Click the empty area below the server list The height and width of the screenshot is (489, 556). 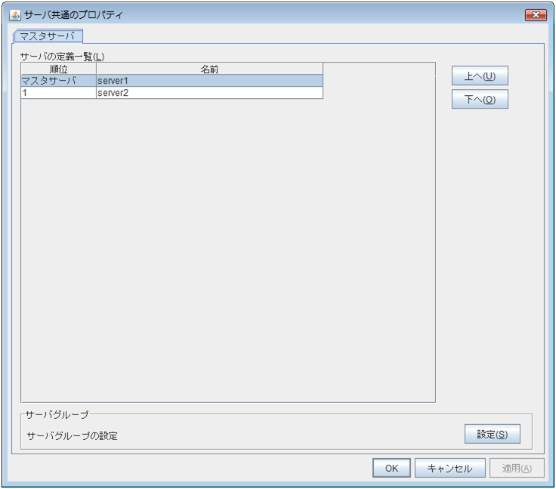pos(227,249)
